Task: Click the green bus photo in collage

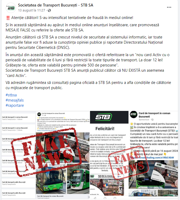Action: [x=51, y=181]
